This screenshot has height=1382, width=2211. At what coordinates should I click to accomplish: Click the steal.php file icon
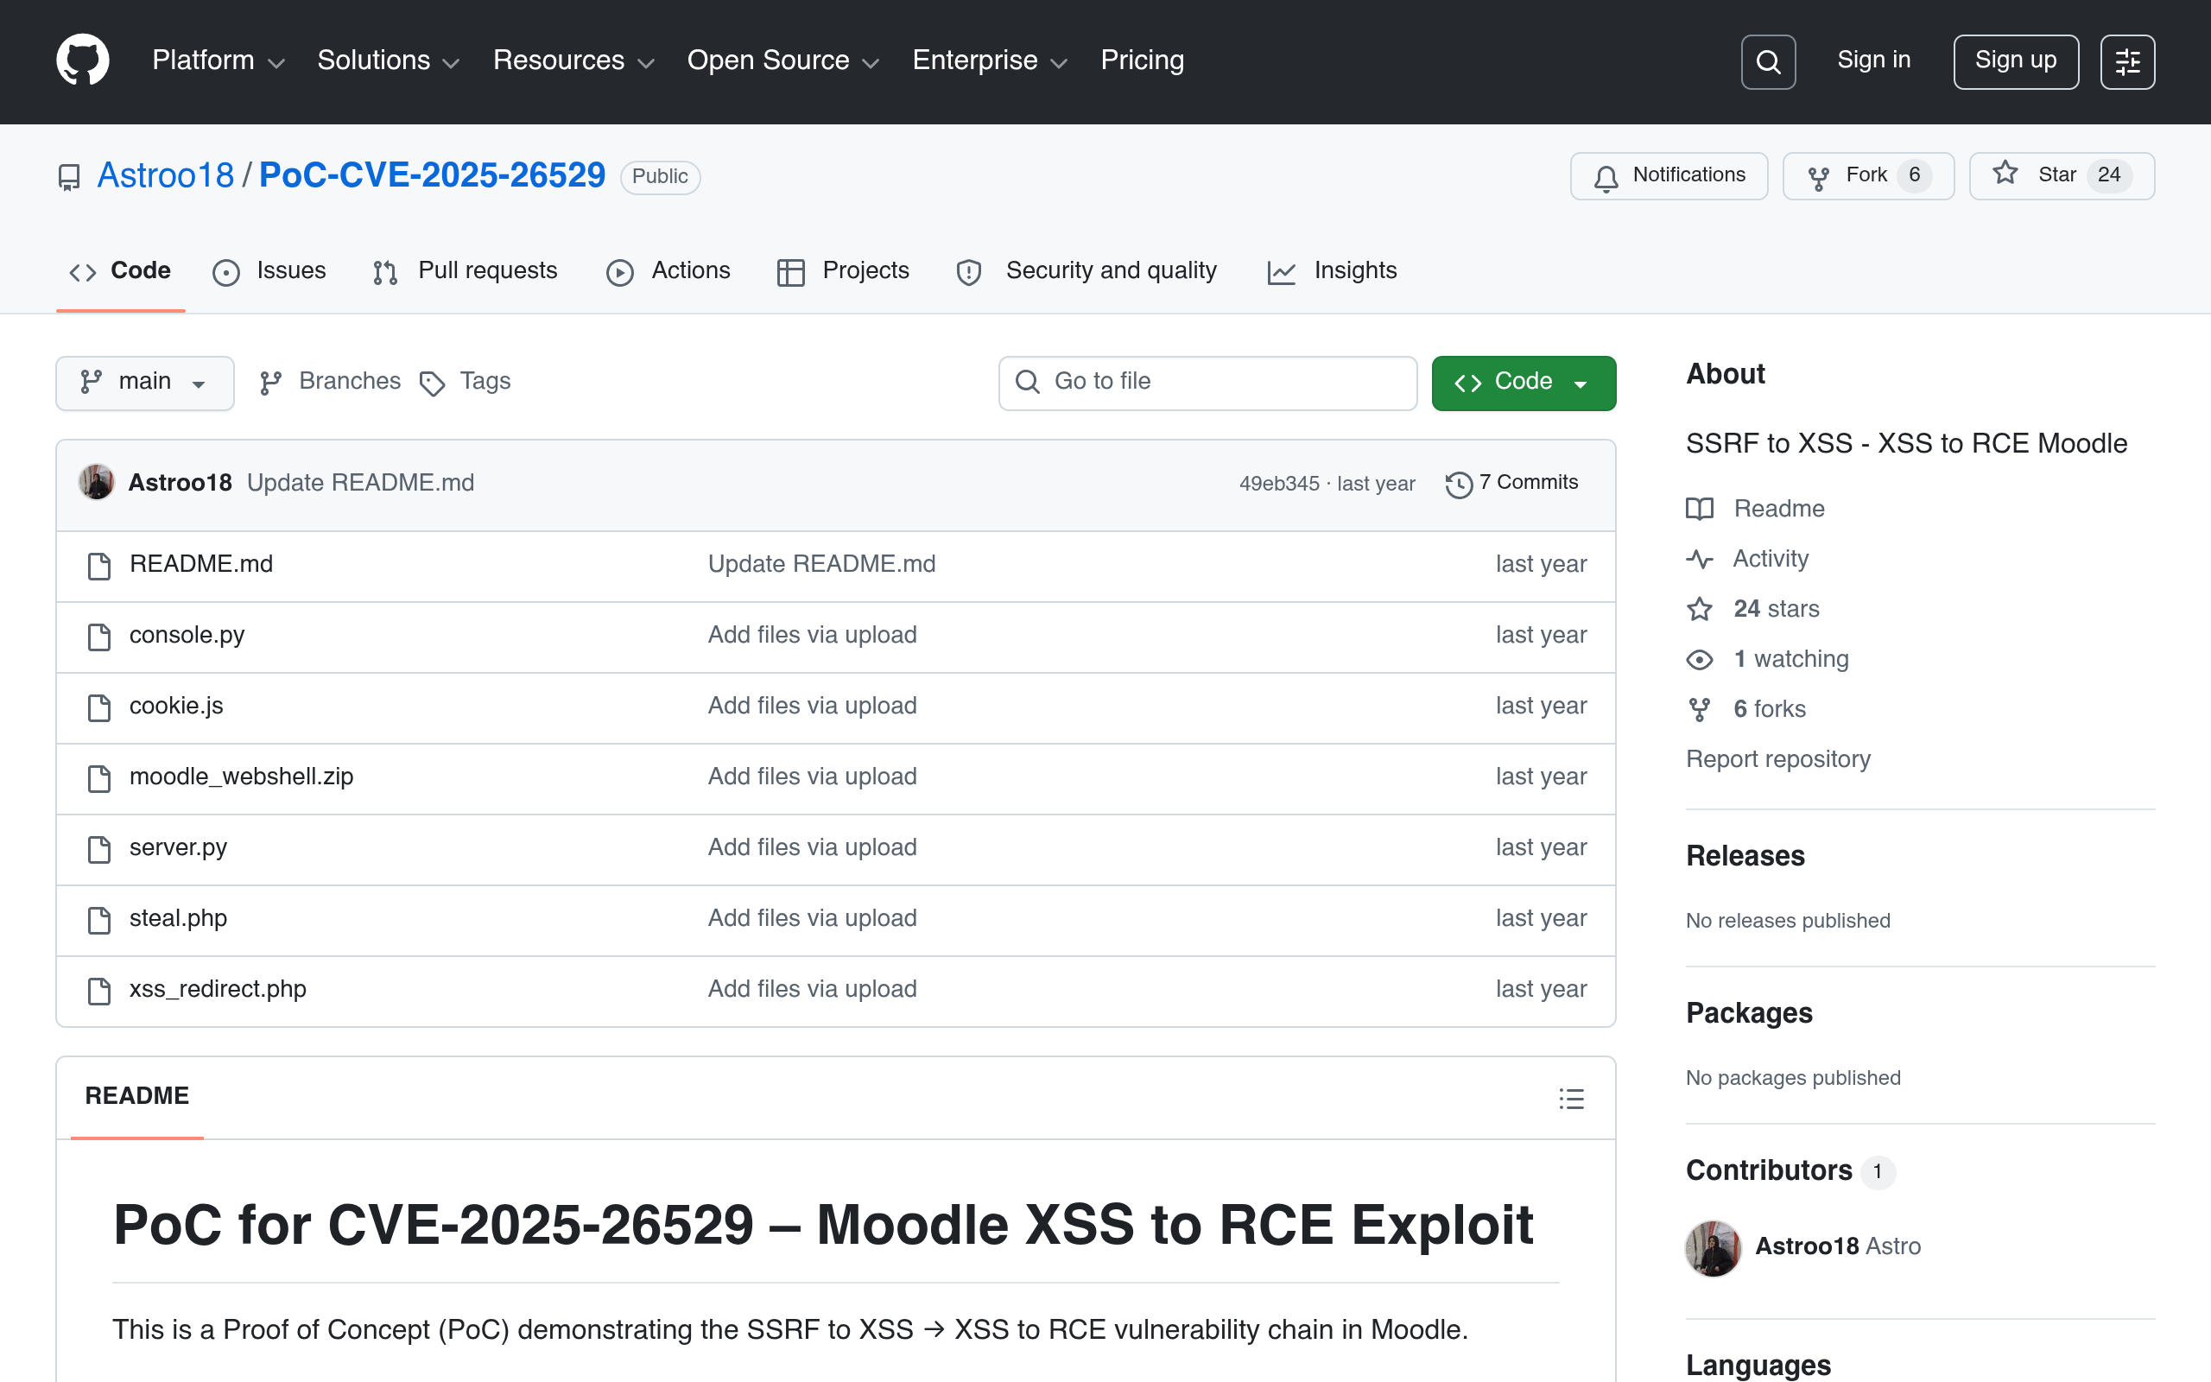(x=98, y=920)
